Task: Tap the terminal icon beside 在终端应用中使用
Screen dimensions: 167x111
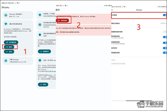Action: 40,25
